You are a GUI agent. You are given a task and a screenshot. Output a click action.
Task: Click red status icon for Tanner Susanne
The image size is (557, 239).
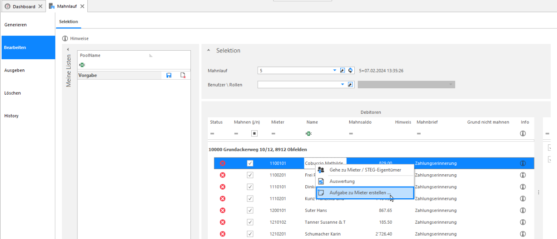click(222, 222)
